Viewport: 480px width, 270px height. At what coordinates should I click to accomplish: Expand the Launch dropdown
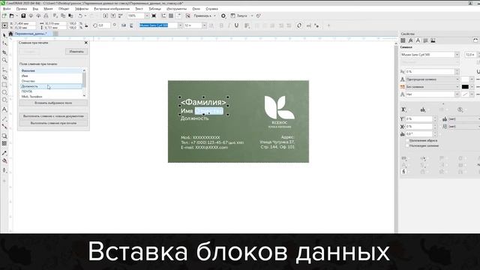coord(252,16)
